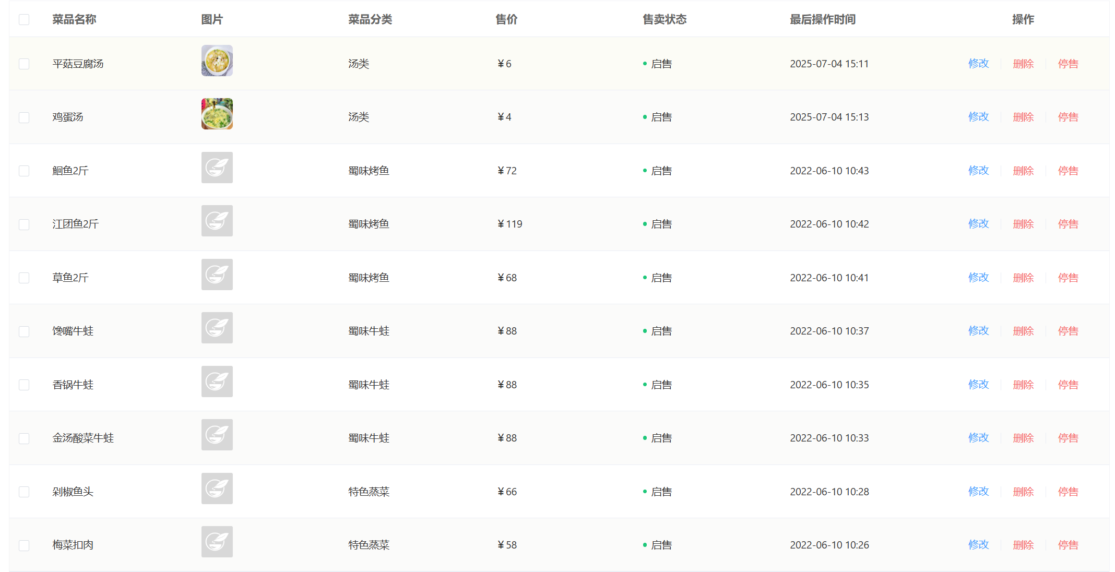The image size is (1115, 572).
Task: Click placeholder image icon for 草鱼2斤
Action: pos(217,275)
